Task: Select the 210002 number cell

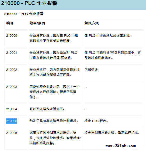Action: (16, 73)
